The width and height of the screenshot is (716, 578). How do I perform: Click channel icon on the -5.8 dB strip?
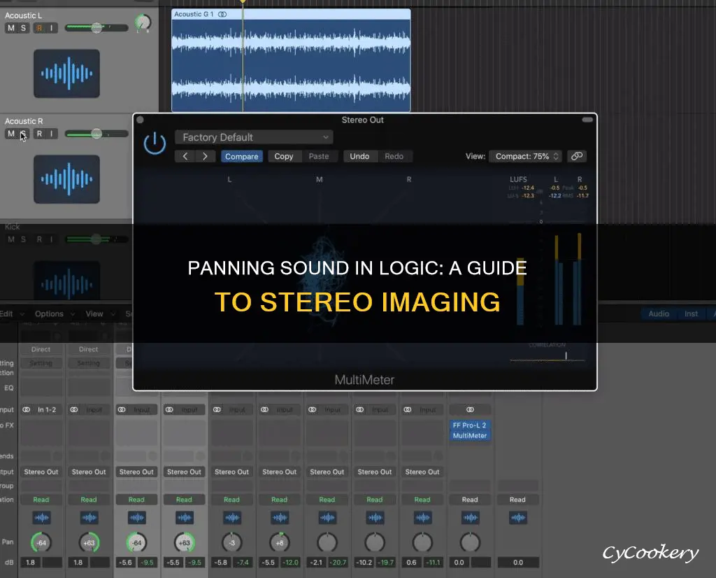click(232, 518)
